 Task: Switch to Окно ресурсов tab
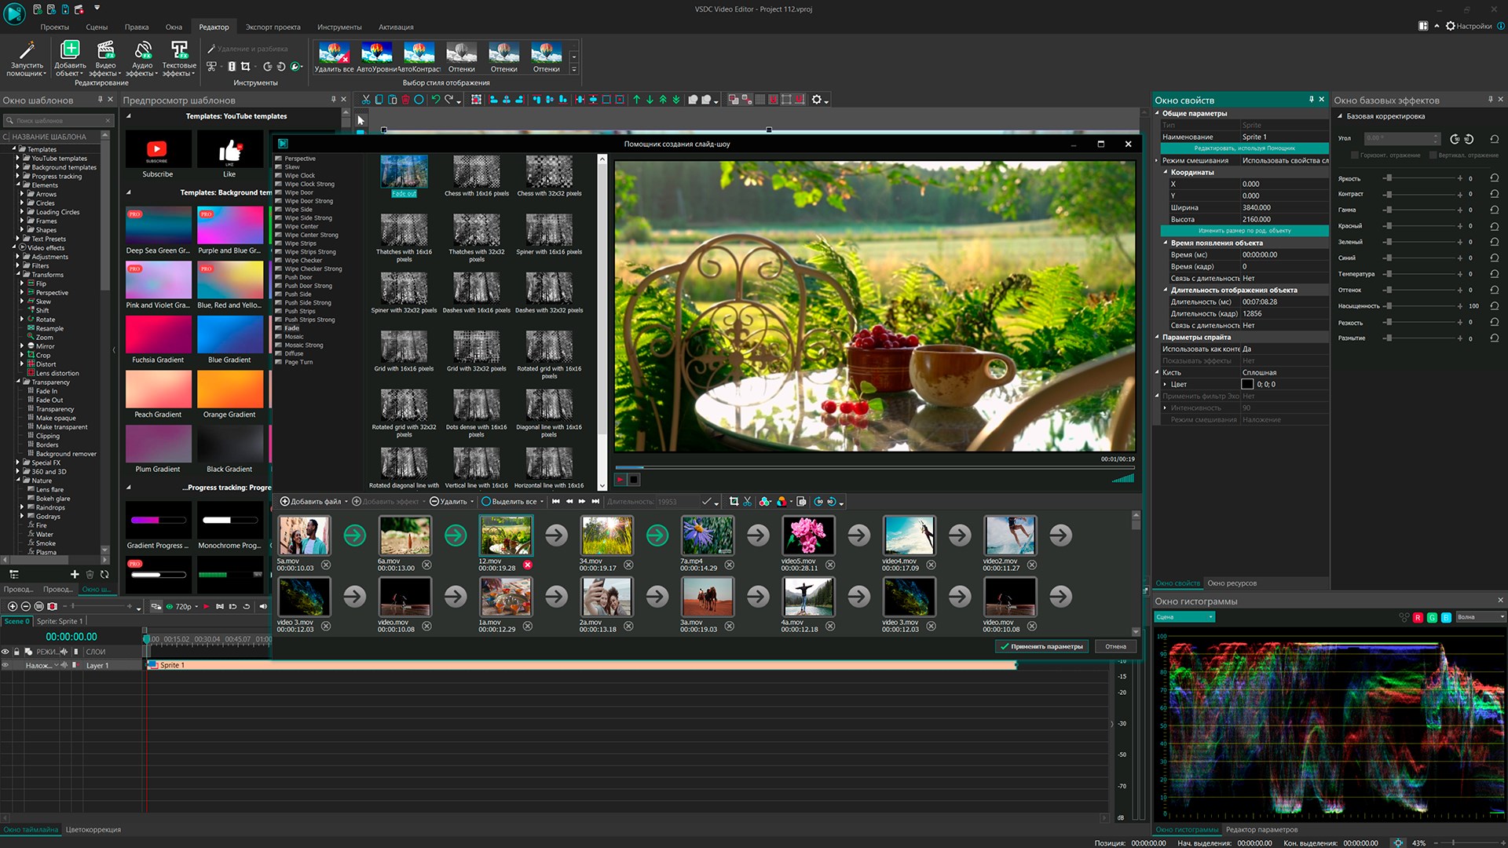(x=1232, y=583)
